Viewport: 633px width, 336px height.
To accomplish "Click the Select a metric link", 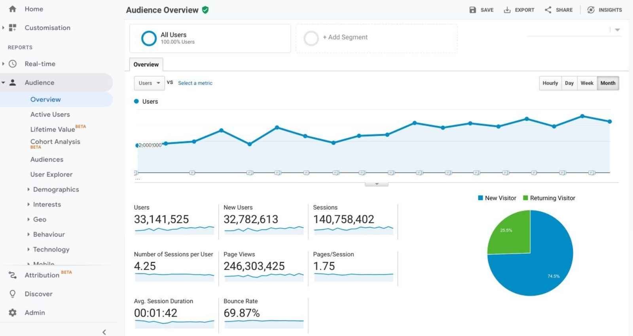I will (195, 83).
